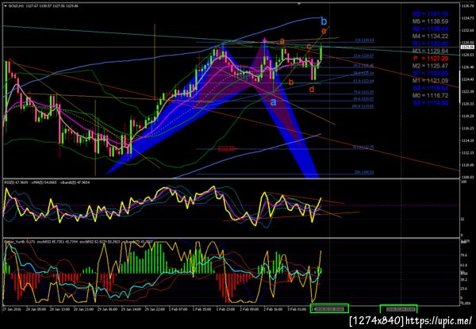
Task: Click the 61.8 Fibonacci level label
Action: [x=363, y=81]
